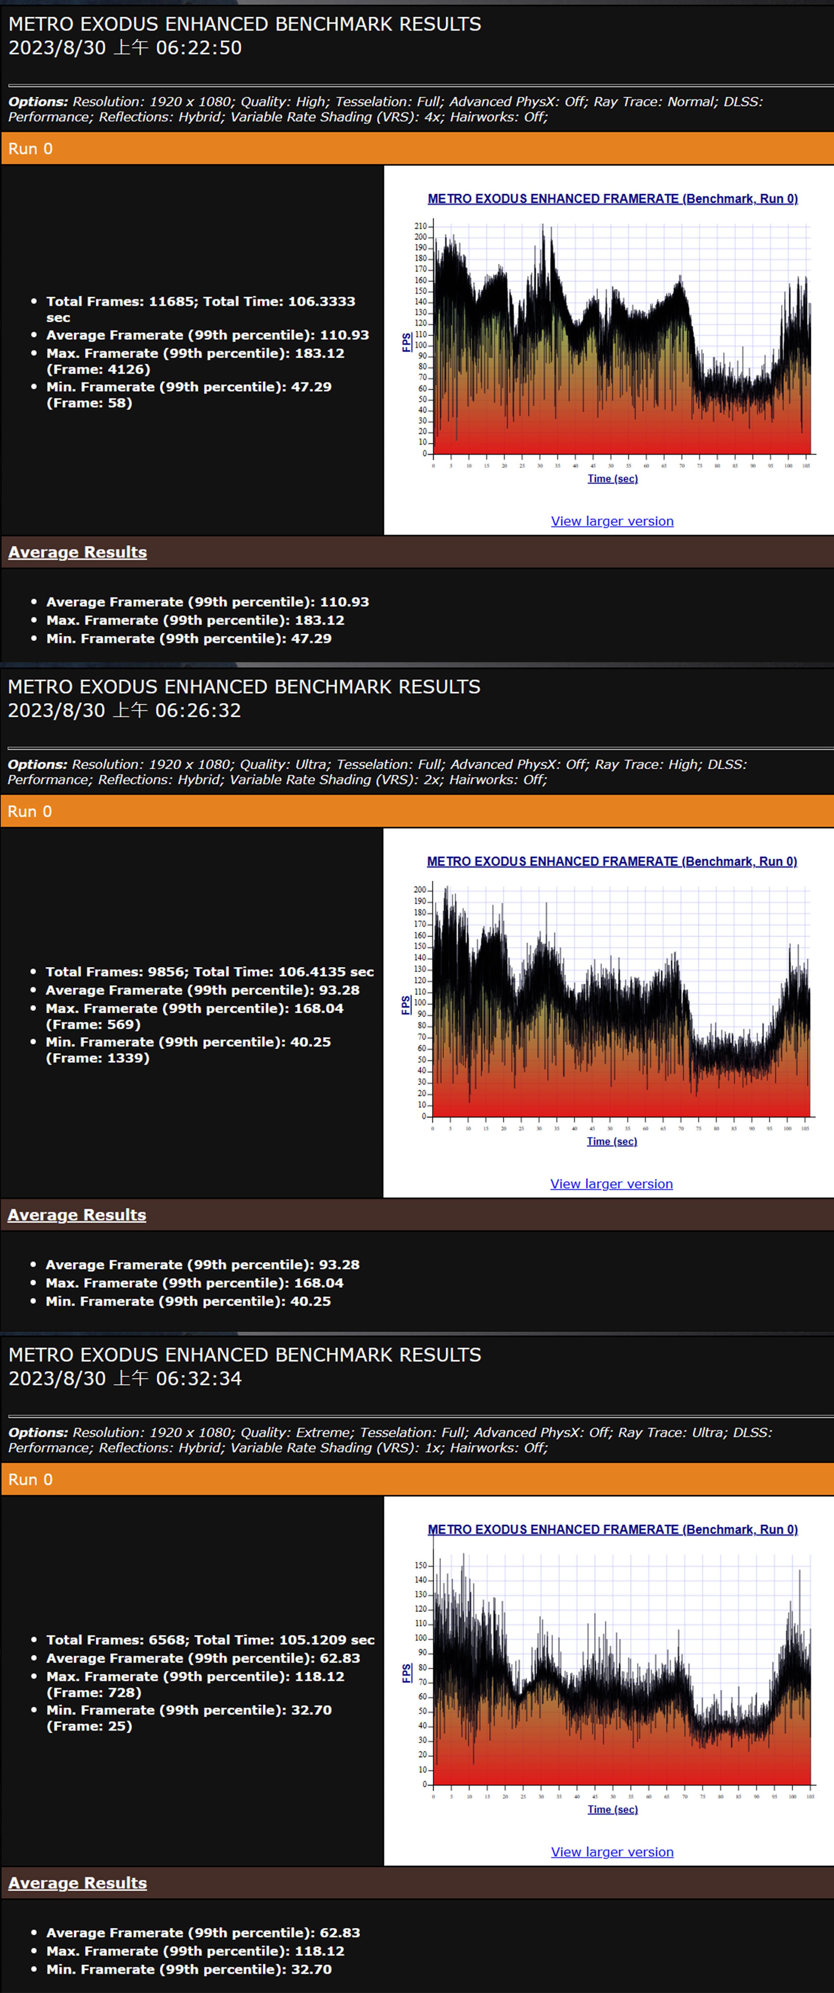Click Average Framerate 93.28 under Average Results
Image resolution: width=834 pixels, height=1993 pixels.
[202, 1264]
